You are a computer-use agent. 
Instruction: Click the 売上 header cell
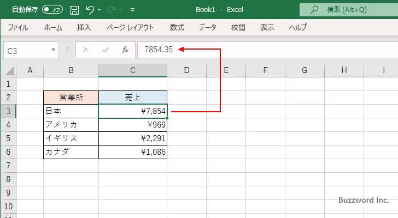(x=133, y=98)
